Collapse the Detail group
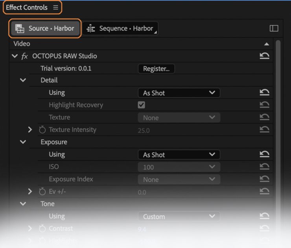Image resolution: width=291 pixels, height=248 pixels. 23,80
